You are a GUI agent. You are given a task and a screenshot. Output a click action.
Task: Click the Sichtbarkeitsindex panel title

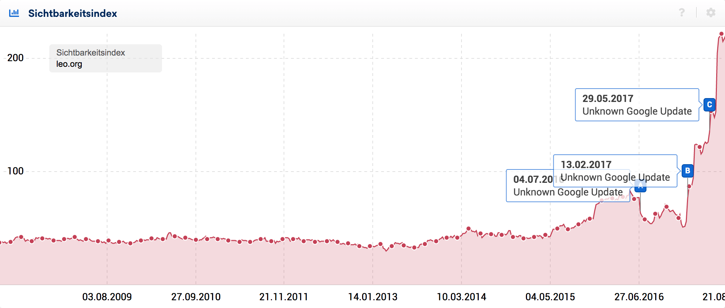click(73, 13)
